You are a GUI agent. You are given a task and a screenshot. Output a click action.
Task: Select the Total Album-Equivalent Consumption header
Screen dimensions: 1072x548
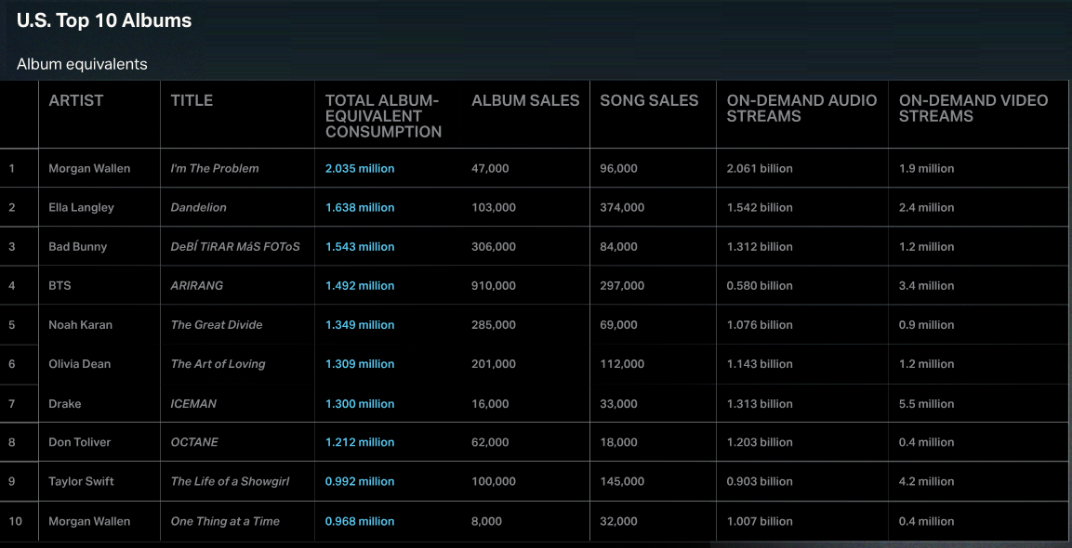(383, 116)
